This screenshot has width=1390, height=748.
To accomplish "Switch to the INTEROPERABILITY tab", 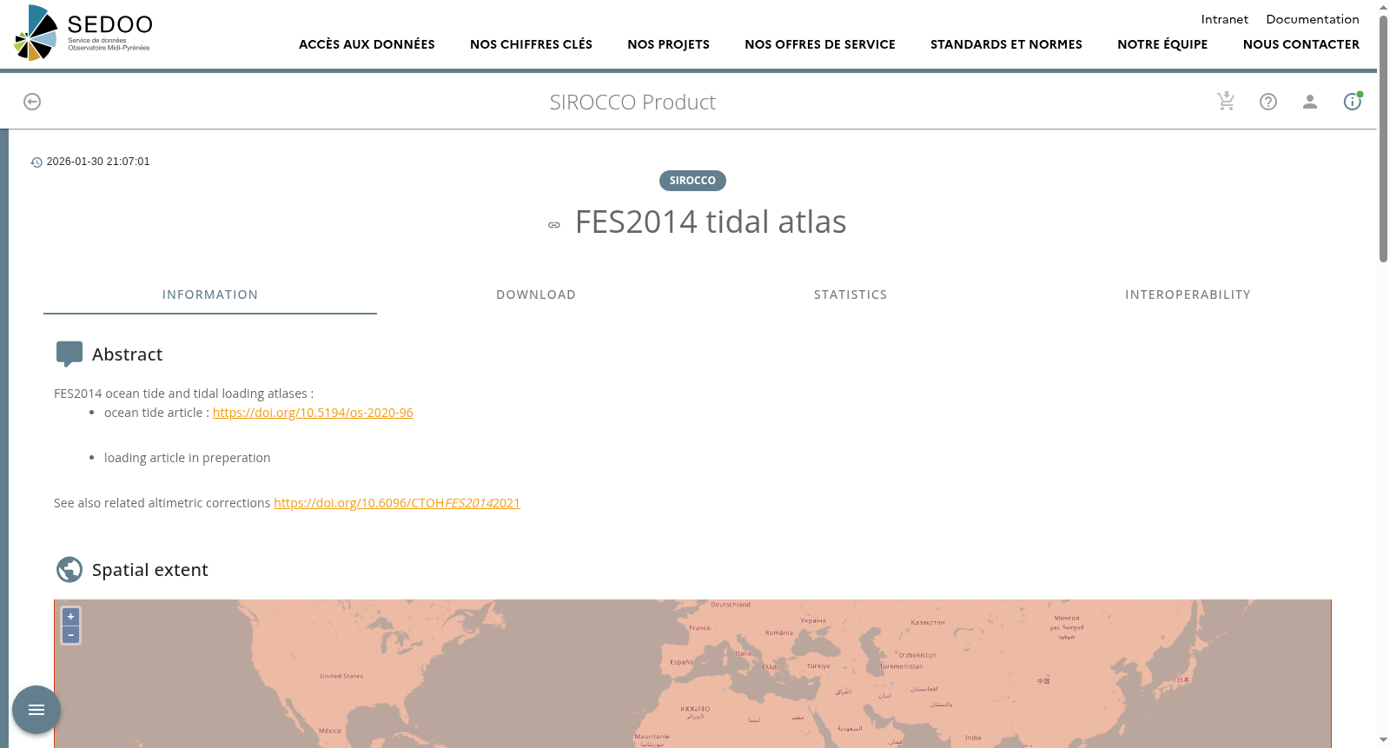I will click(1188, 295).
